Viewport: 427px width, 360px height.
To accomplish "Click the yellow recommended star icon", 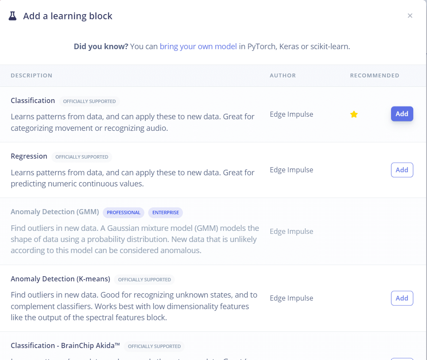I will pos(354,114).
